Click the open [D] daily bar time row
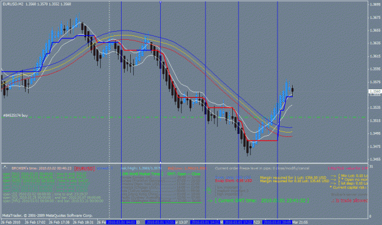 pyautogui.click(x=45, y=194)
